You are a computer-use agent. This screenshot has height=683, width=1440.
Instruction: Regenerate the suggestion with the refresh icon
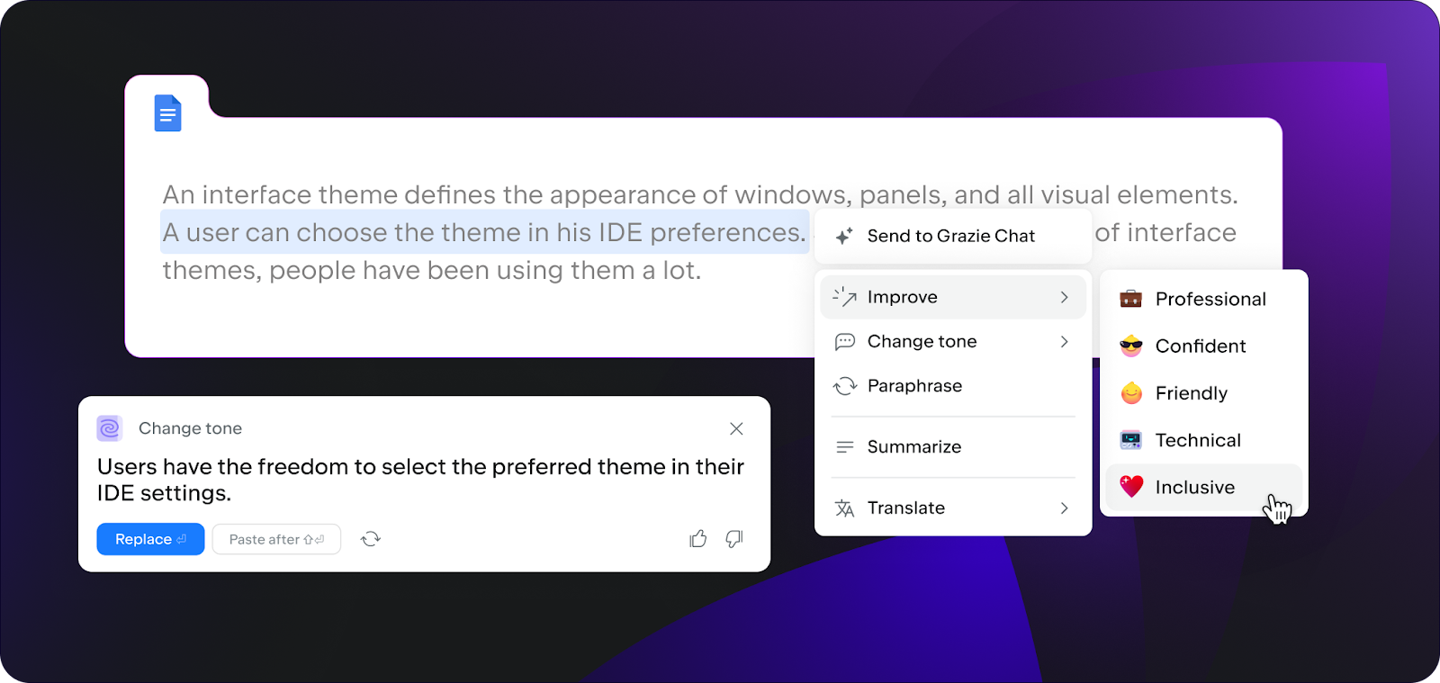point(371,539)
